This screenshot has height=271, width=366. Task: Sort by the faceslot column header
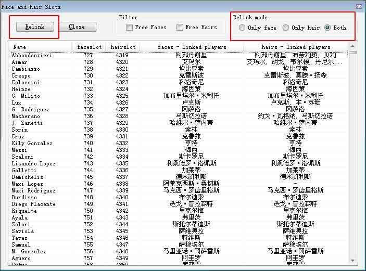[x=89, y=47]
